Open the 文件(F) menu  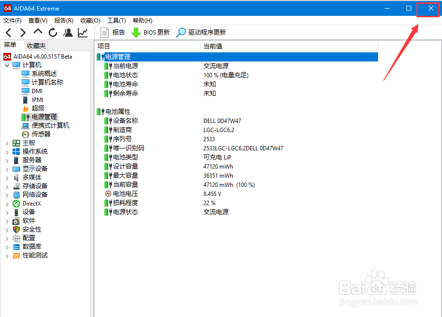pos(13,21)
